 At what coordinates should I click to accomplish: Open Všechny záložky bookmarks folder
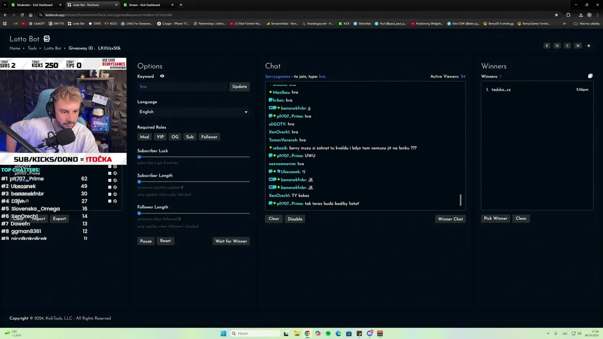[587, 24]
